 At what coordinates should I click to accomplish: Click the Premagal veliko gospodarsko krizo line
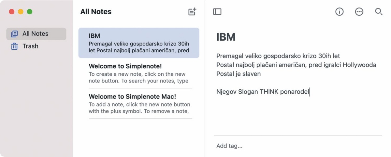[278, 56]
